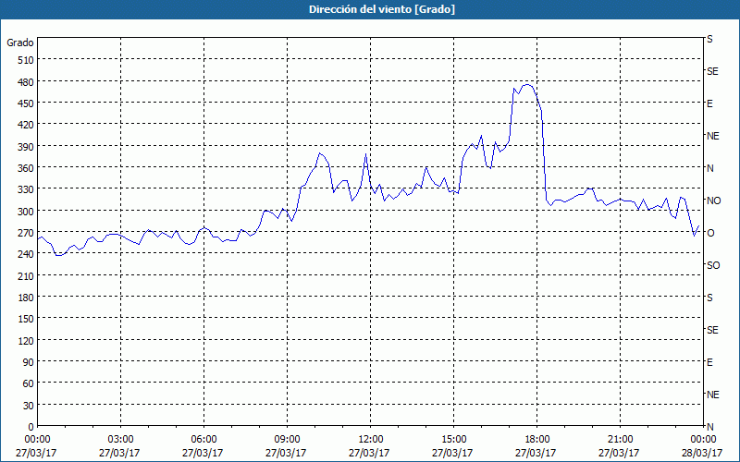Image resolution: width=740 pixels, height=462 pixels.
Task: Click the 390 degree label
Action: click(27, 147)
